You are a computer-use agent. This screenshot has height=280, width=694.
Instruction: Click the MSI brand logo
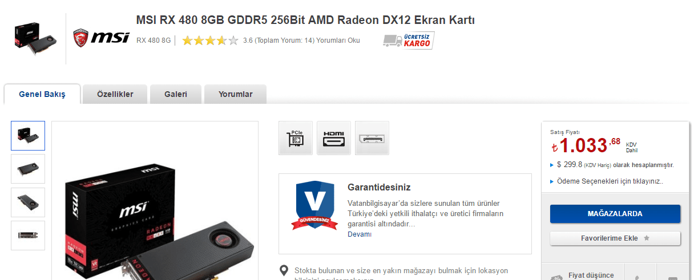coord(102,38)
